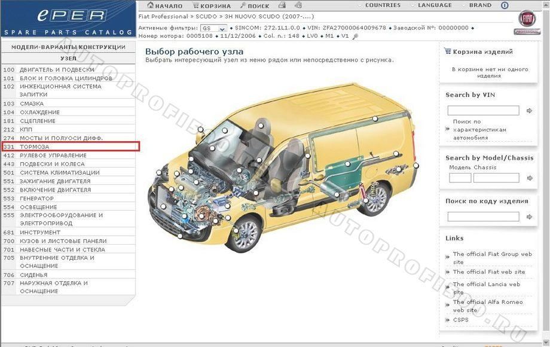Open The official Fiat web site link

click(x=488, y=272)
